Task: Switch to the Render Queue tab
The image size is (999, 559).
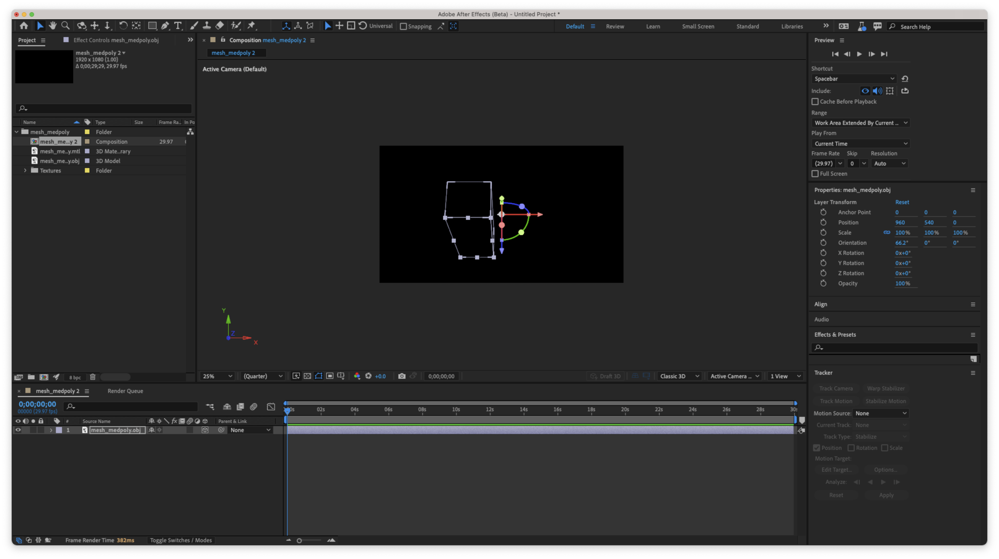Action: tap(125, 391)
